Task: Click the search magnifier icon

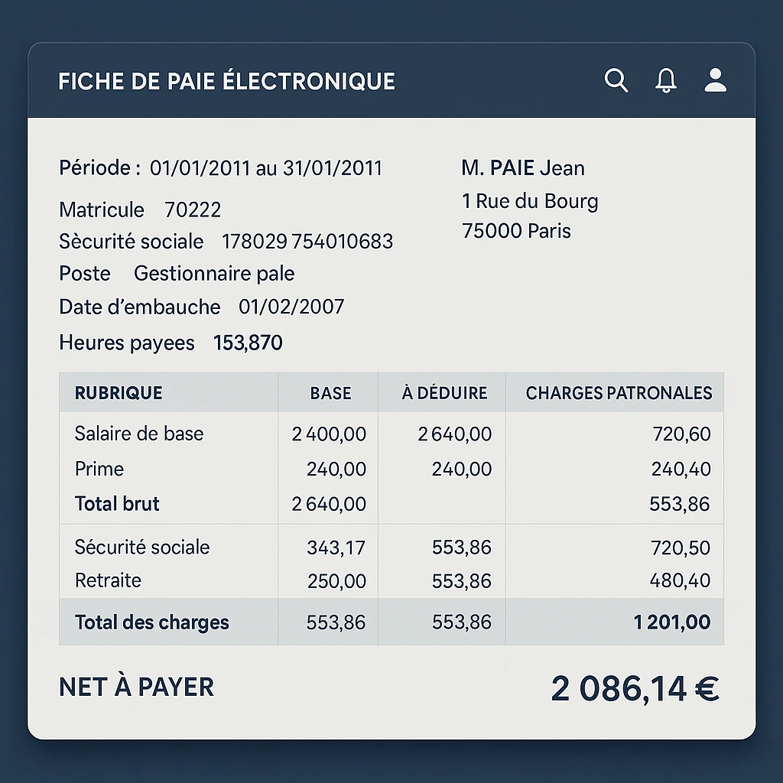Action: (616, 80)
